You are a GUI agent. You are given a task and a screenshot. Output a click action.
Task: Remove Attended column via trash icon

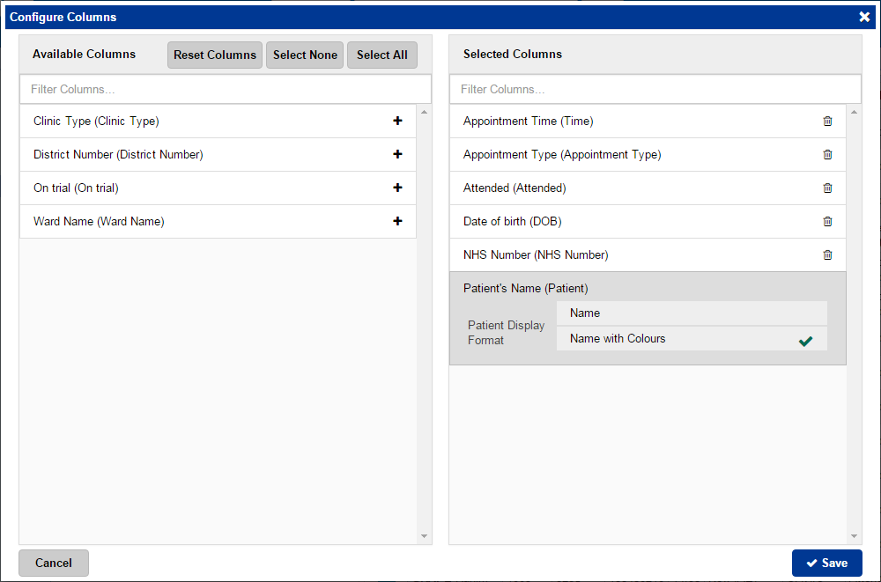tap(827, 188)
